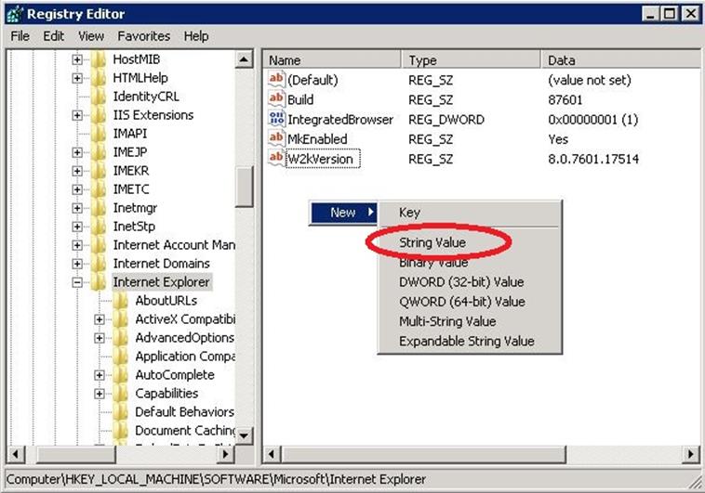Click the (Default) string value icon

click(276, 80)
